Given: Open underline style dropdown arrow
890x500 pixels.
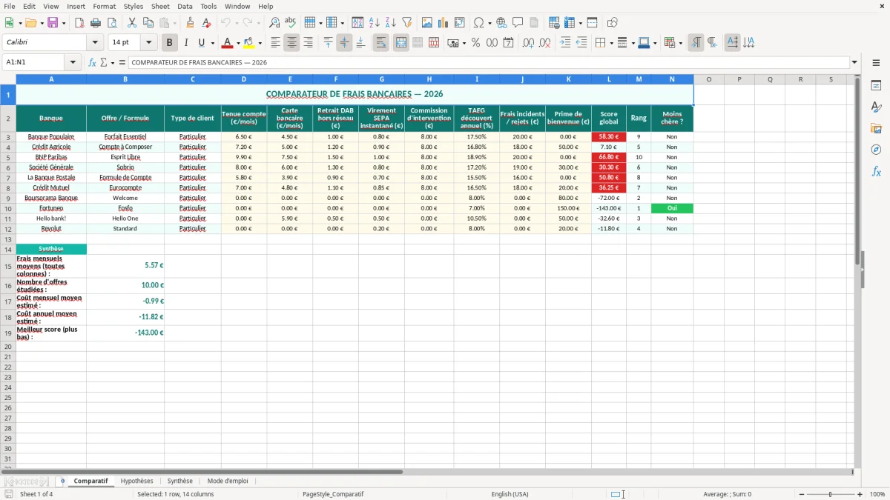Looking at the screenshot, I should point(212,43).
